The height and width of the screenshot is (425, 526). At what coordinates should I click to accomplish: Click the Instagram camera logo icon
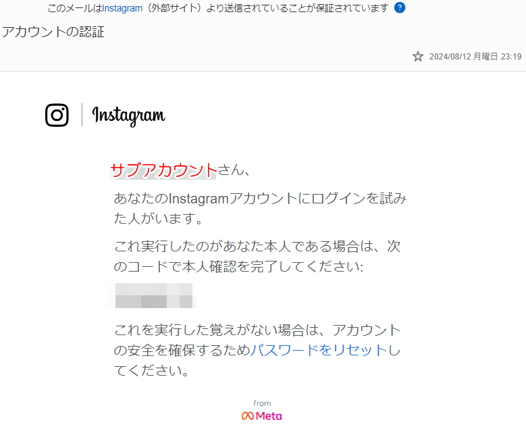[x=57, y=115]
